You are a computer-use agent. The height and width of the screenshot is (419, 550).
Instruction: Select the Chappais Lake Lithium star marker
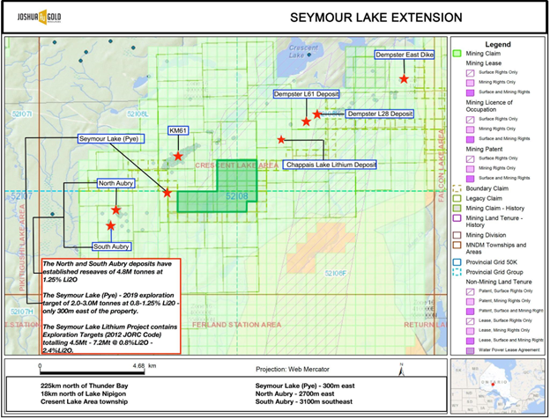coord(281,140)
